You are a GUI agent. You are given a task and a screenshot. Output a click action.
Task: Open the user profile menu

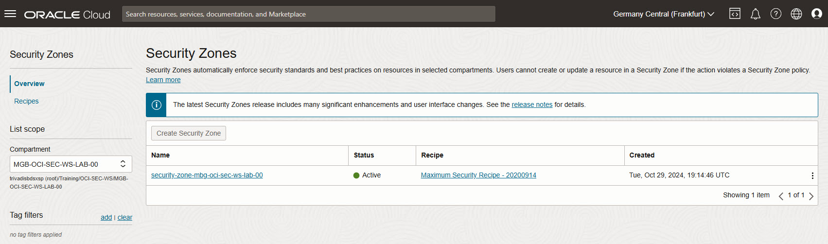[817, 14]
